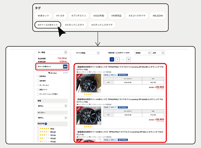201x148 pixels.
Task: Open first Leowing XR Glad80 wheel thumbnail
Action: point(89,83)
